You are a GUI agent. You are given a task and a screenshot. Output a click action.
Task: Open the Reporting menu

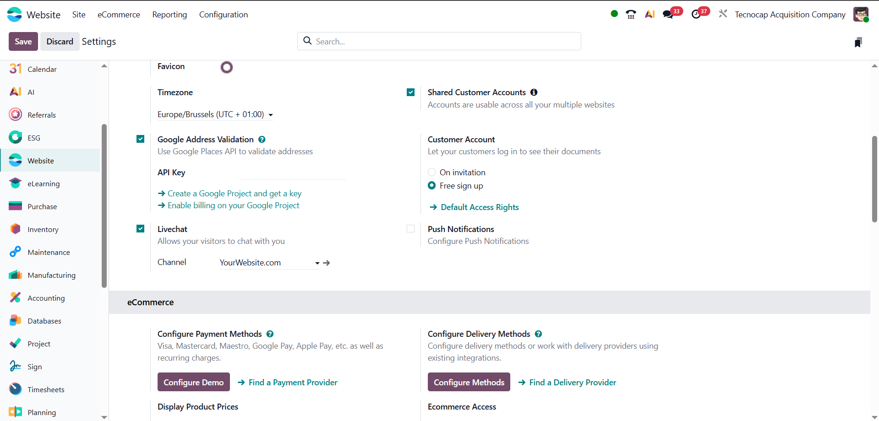click(x=169, y=15)
